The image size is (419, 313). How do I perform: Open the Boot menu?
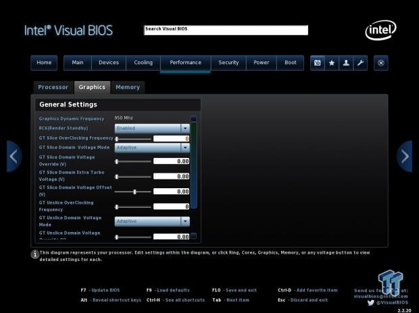[x=291, y=63]
